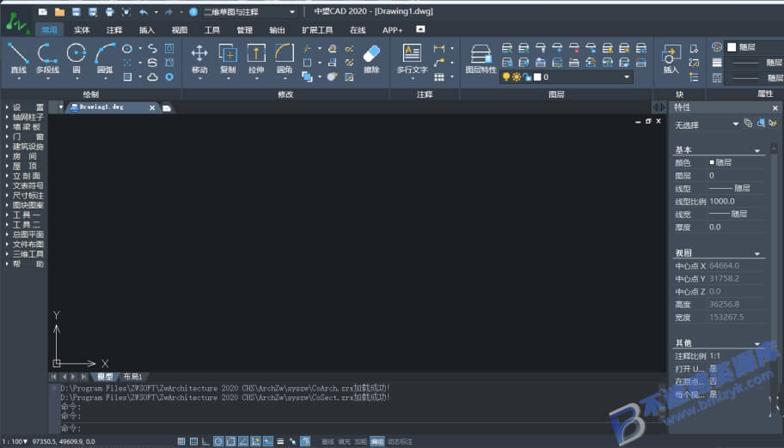784x448 pixels.
Task: Click the spline curve draw icon
Action: coord(152,48)
